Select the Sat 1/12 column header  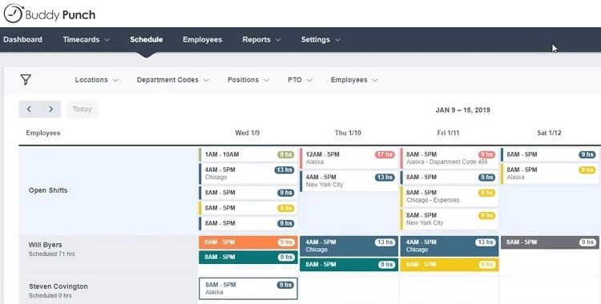(549, 133)
